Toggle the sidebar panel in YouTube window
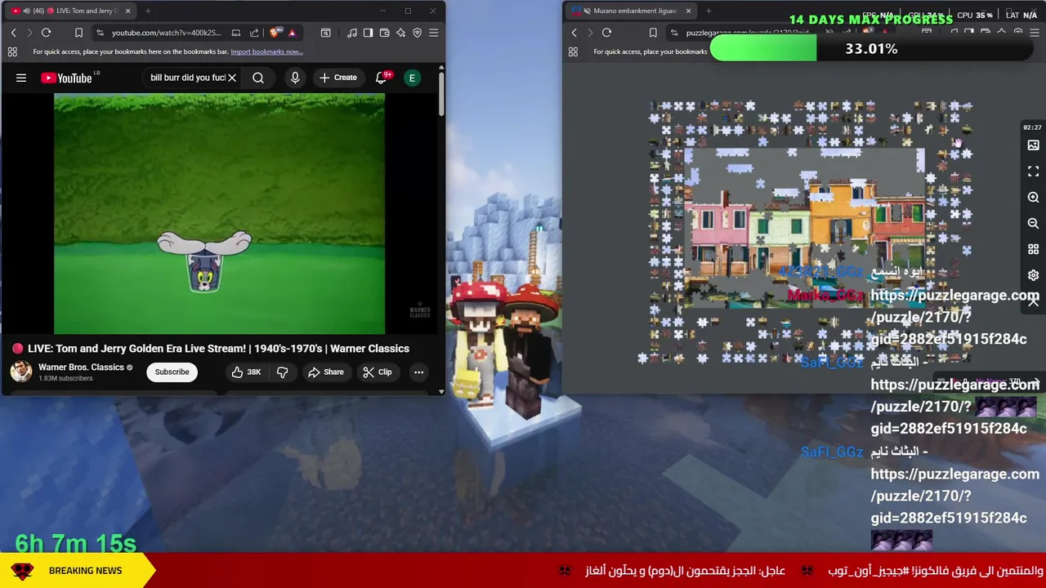Viewport: 1046px width, 588px height. point(368,33)
